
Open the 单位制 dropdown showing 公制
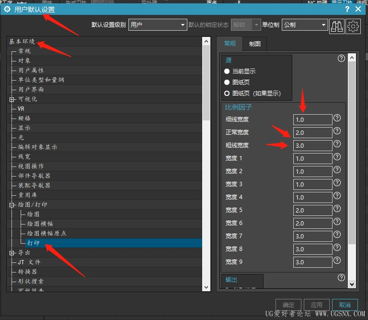tap(305, 24)
